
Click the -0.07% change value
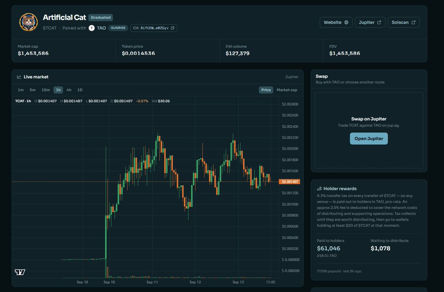coord(142,101)
